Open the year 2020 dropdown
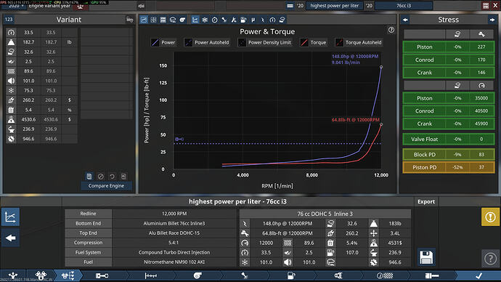 pyautogui.click(x=14, y=6)
